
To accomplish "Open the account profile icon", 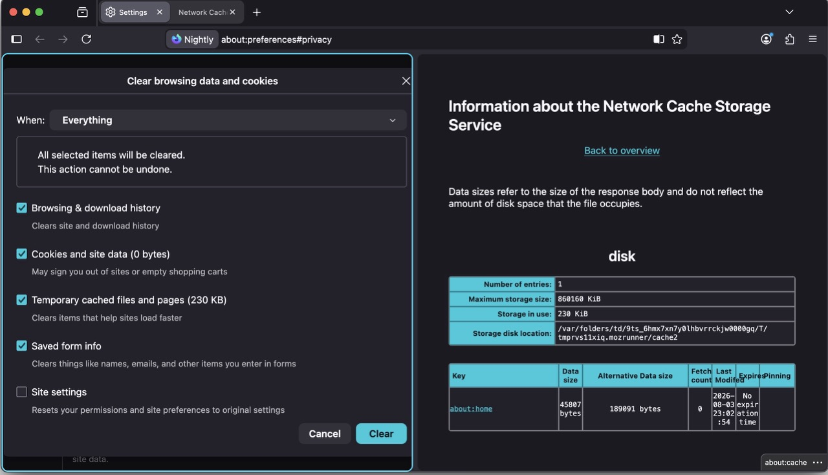I will click(x=767, y=39).
